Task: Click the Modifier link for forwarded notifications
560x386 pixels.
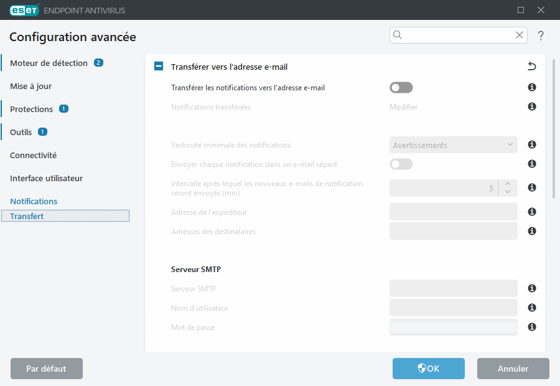Action: tap(402, 106)
